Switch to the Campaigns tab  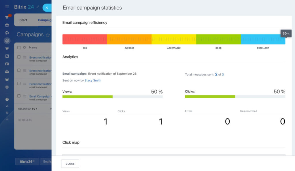(x=45, y=20)
